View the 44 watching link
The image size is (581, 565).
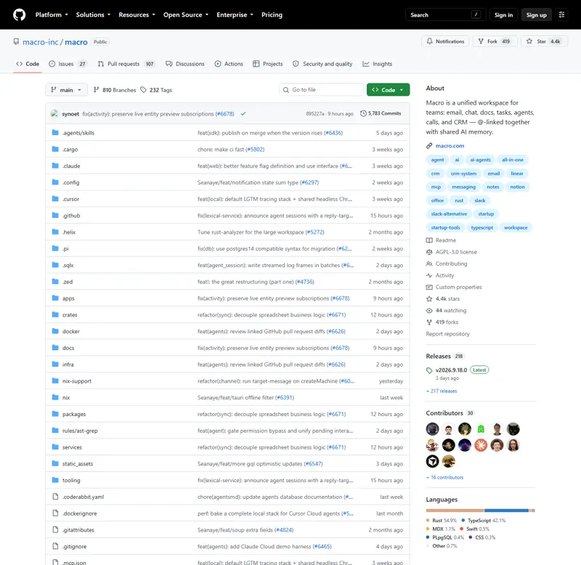click(447, 311)
